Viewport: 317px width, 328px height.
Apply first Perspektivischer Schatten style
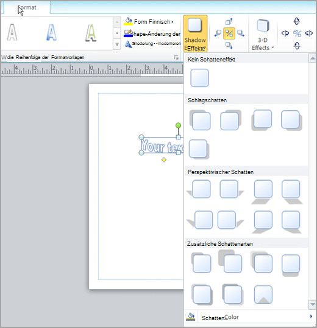[x=199, y=189]
